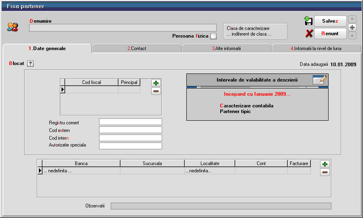Toggle the Persoana fizica checkbox

213,36
